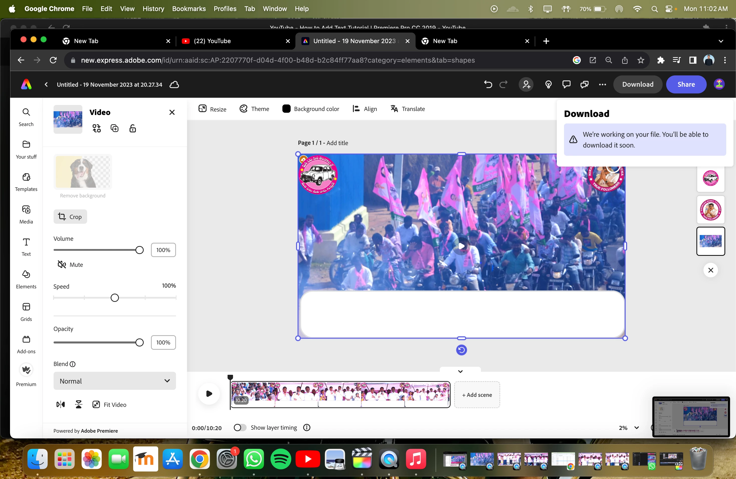The image size is (736, 479).
Task: Click the undo arrow icon
Action: [x=488, y=84]
